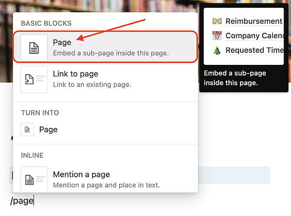Open the Reimbursement page link
The height and width of the screenshot is (216, 291).
[254, 21]
